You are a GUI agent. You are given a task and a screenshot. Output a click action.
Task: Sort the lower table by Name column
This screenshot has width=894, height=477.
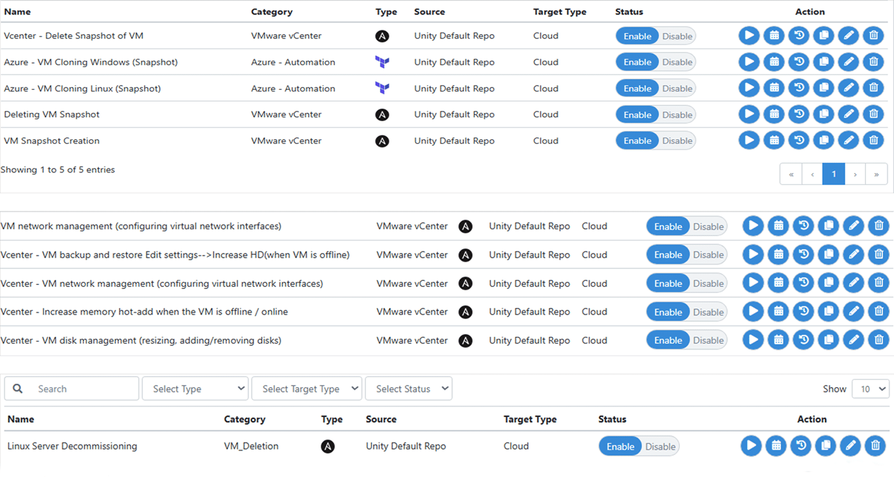pyautogui.click(x=21, y=419)
